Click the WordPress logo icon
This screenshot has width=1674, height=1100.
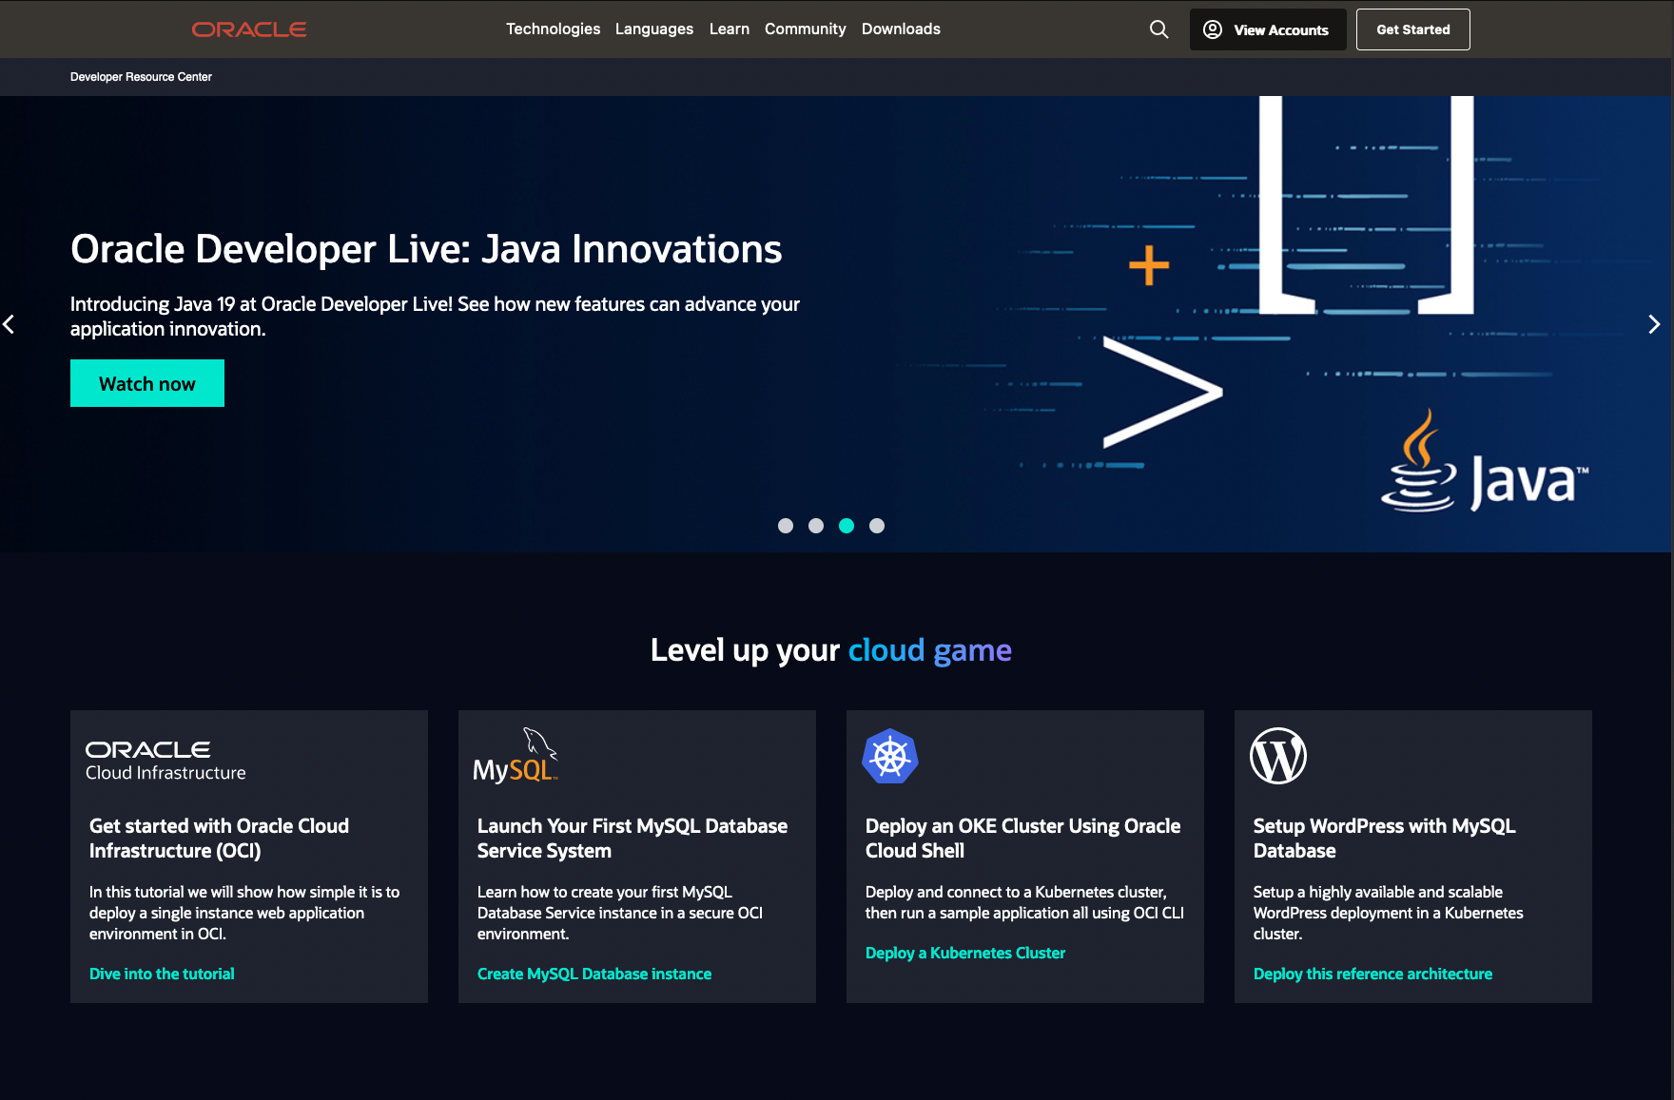tap(1278, 756)
